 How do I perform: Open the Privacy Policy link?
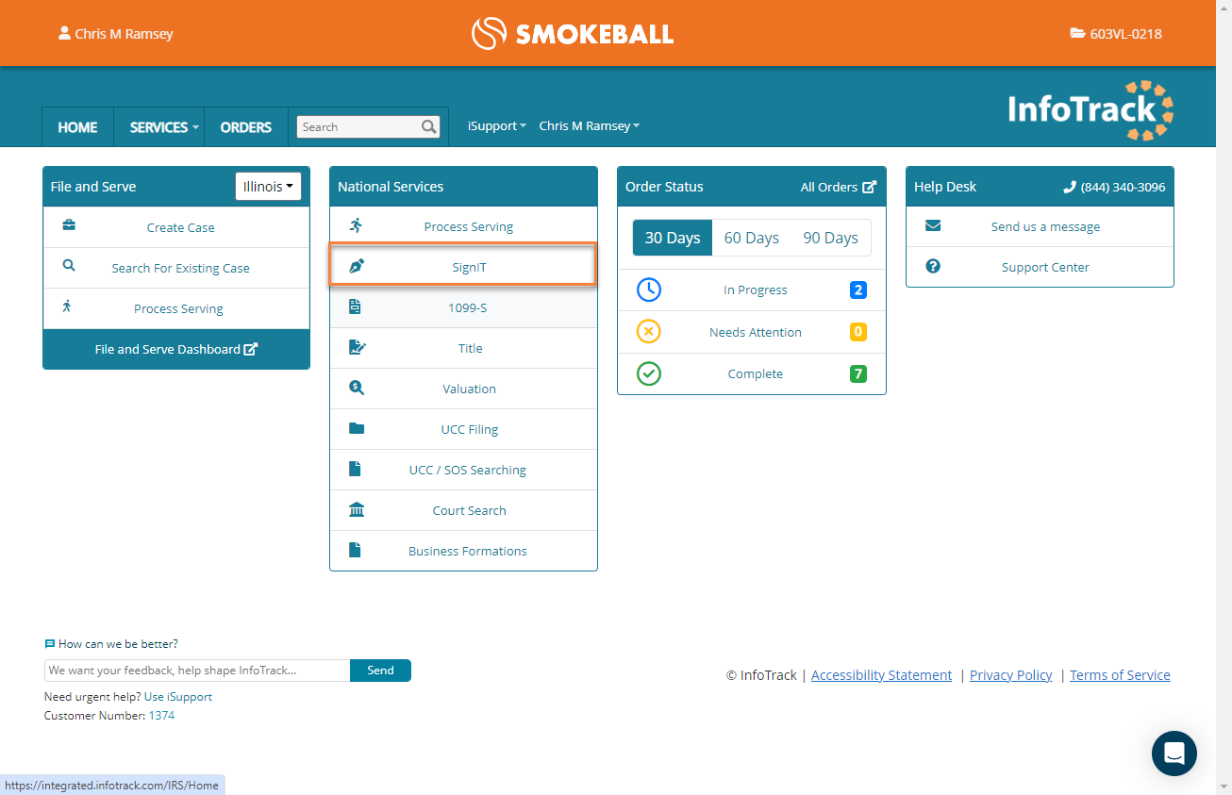tap(1010, 675)
